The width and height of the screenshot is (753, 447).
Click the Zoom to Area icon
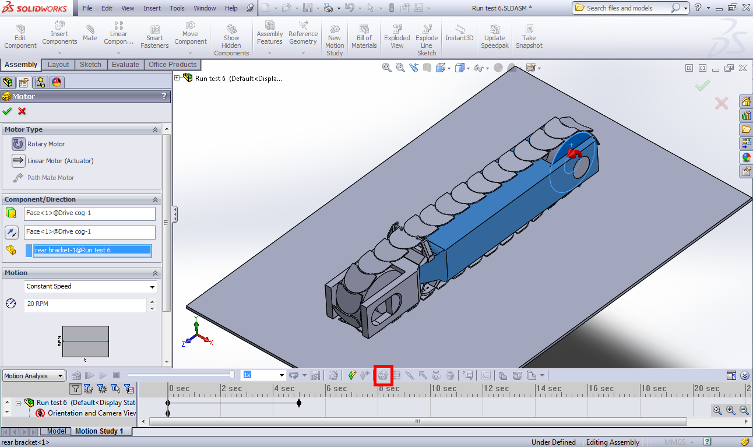point(400,68)
